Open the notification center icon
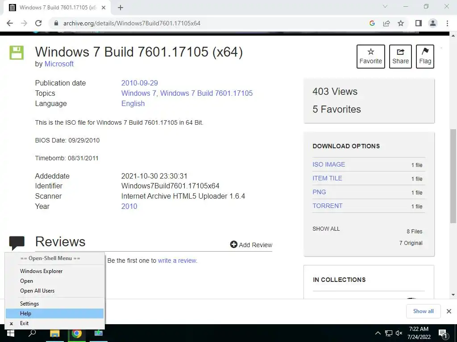Image resolution: width=457 pixels, height=342 pixels. (x=443, y=334)
